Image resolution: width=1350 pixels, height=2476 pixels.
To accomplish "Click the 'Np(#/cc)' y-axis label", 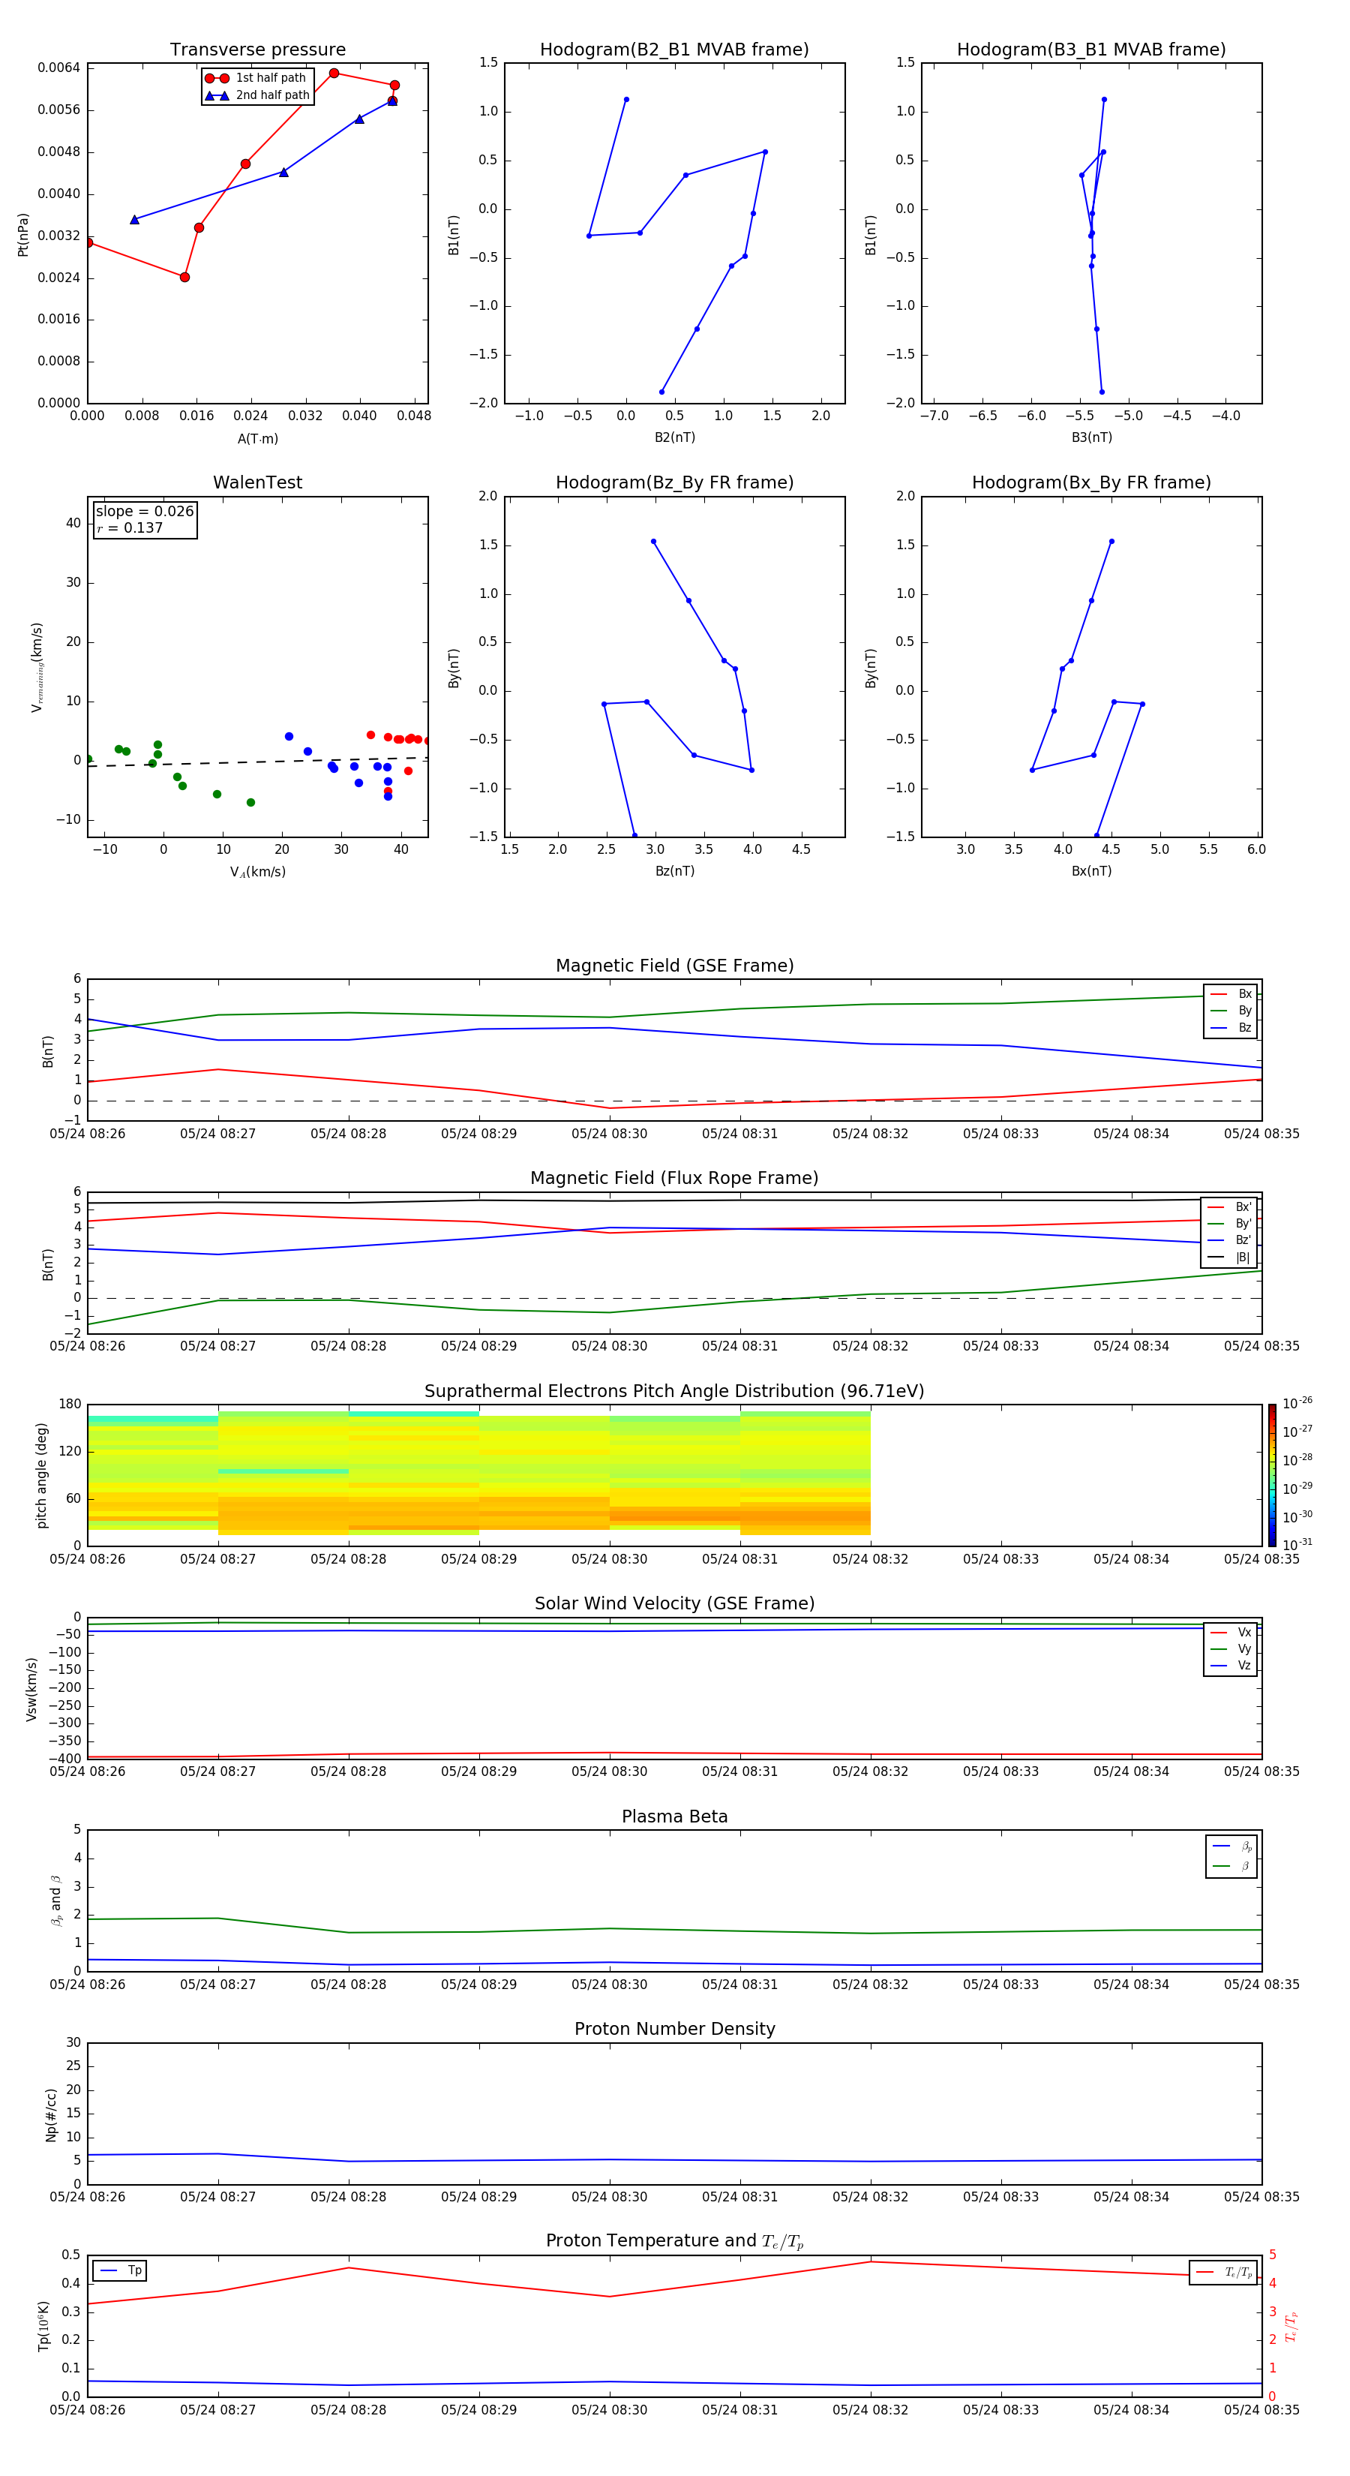I will (51, 2114).
